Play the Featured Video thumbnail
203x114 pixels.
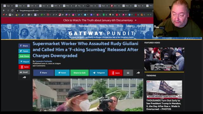pos(164,59)
